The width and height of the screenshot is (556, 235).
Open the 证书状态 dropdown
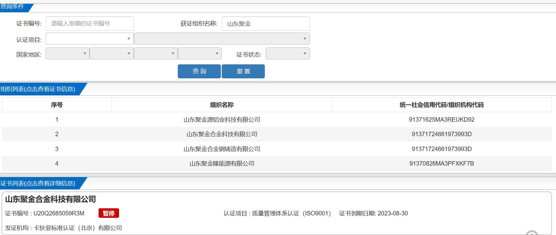[288, 53]
